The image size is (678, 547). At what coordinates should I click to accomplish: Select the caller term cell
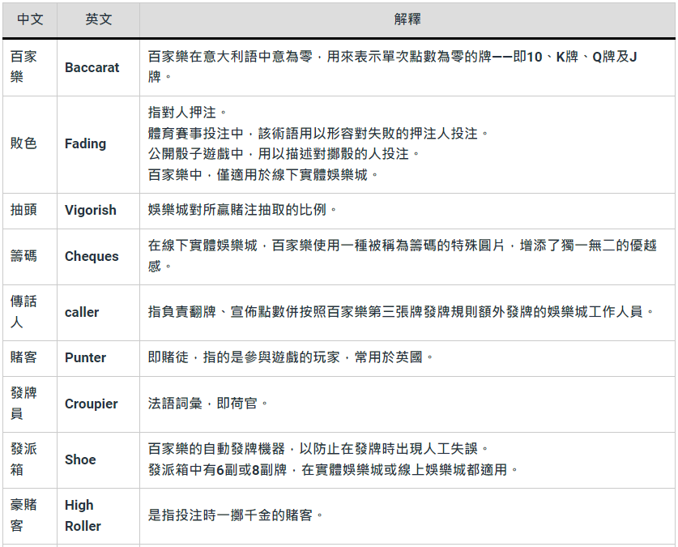82,312
